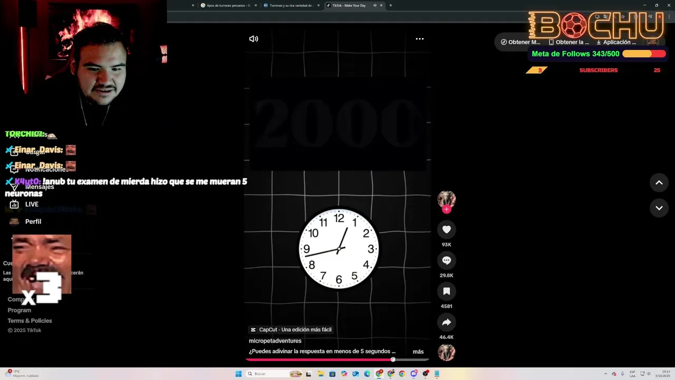Click the 'Obtener M...' button

click(520, 42)
